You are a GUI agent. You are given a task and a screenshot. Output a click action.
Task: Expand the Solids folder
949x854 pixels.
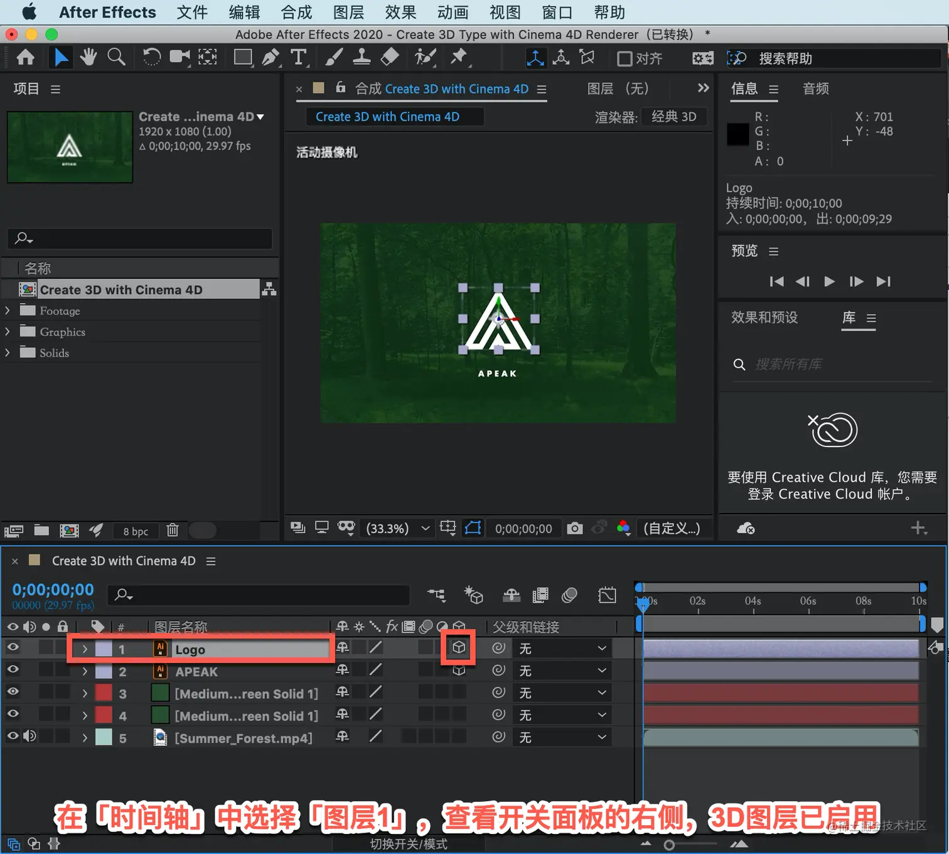click(x=8, y=352)
